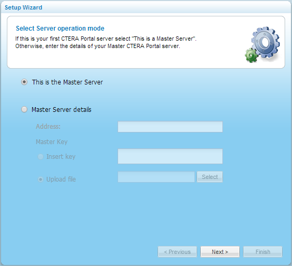Click the Upload file path field
The height and width of the screenshot is (266, 292).
[156, 177]
